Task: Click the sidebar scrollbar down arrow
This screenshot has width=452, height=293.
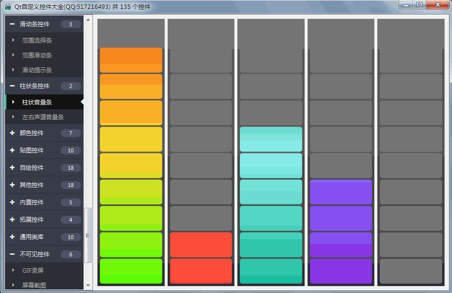Action: (x=88, y=286)
